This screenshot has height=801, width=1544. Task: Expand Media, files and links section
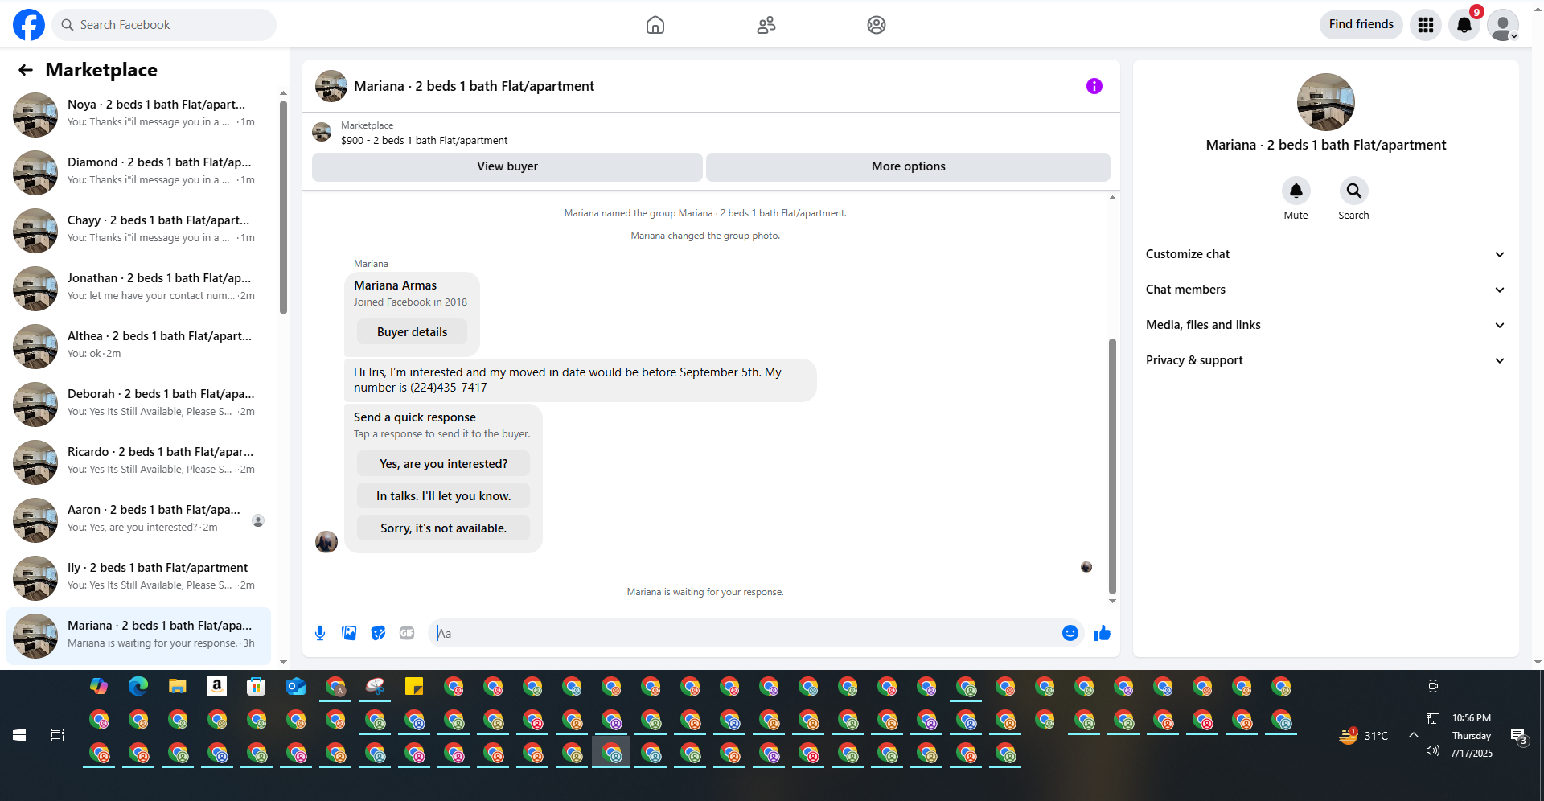pyautogui.click(x=1325, y=325)
